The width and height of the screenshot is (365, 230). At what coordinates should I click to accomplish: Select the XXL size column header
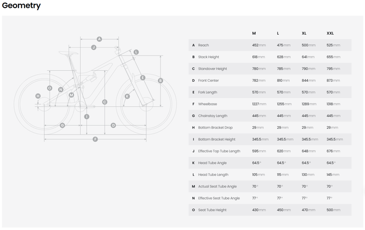(330, 33)
